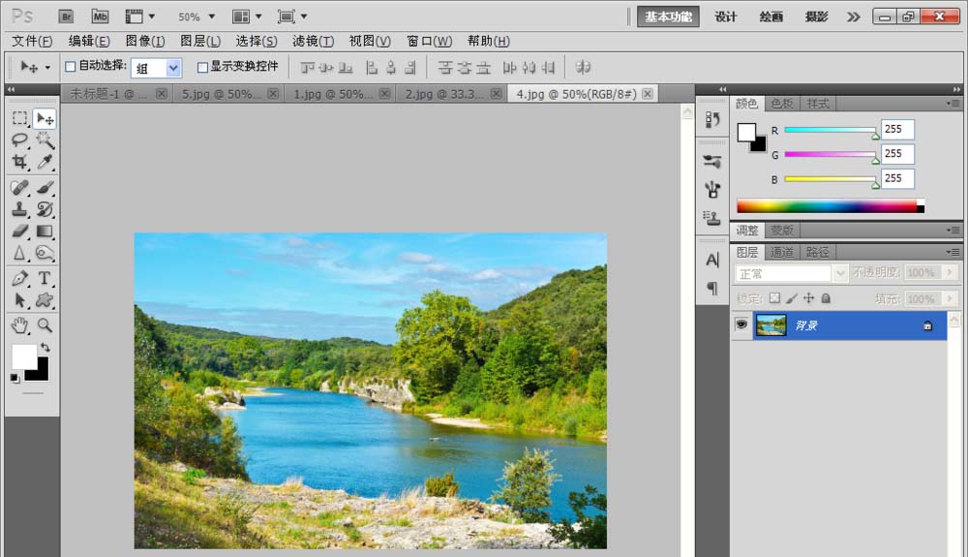Open the 正常 blend mode dropdown

tap(792, 273)
